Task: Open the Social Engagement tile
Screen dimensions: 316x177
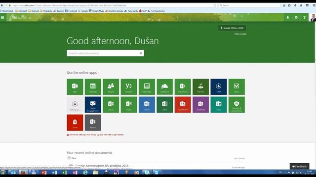Action: click(93, 105)
